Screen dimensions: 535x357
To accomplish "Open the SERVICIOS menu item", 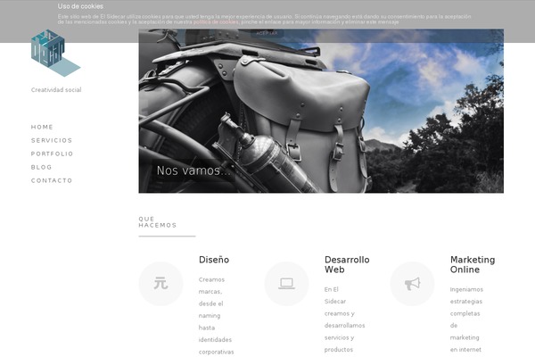I will pyautogui.click(x=52, y=140).
